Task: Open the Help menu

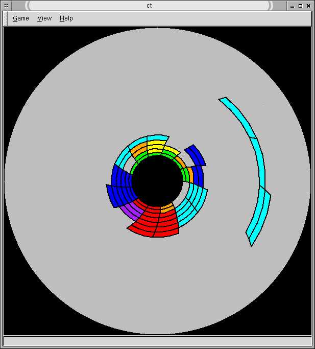Action: tap(66, 18)
